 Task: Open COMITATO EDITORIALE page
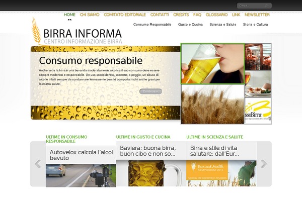coord(125,15)
